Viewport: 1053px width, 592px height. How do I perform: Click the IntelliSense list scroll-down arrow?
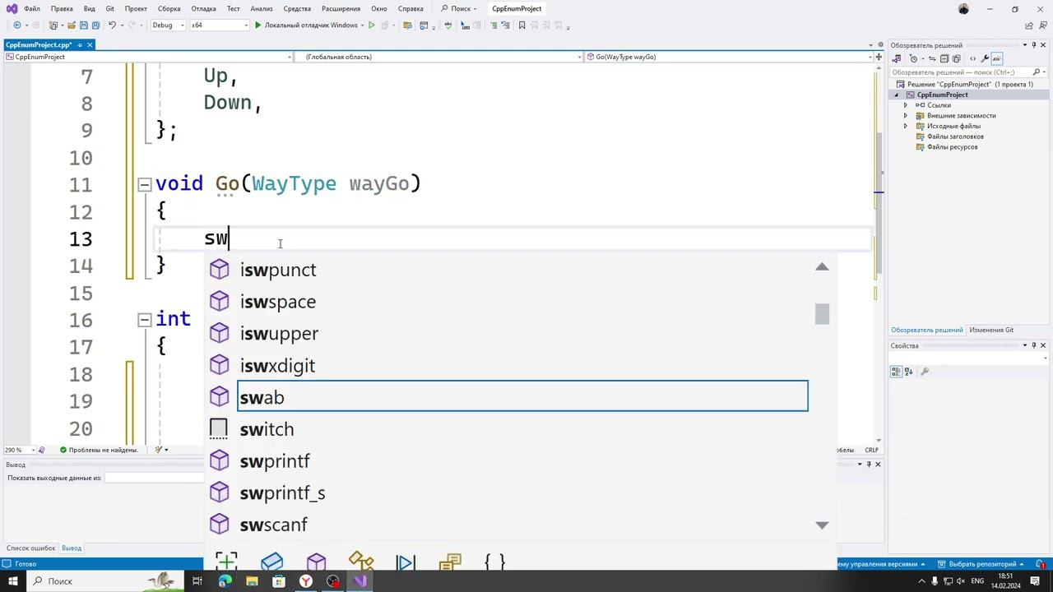point(822,525)
